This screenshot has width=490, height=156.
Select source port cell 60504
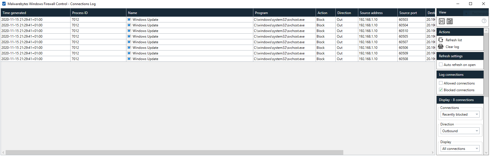tap(412, 25)
